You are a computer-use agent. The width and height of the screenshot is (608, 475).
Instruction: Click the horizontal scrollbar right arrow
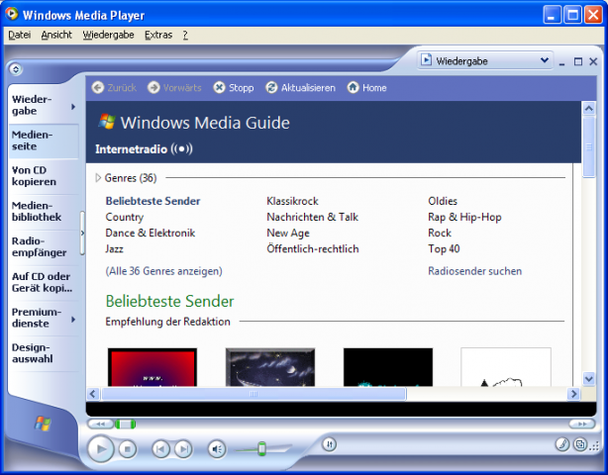(574, 394)
